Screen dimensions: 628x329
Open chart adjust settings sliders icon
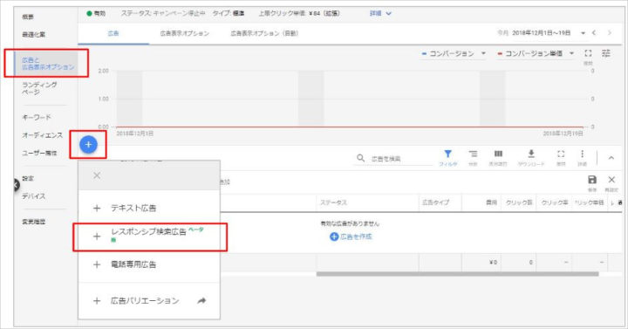click(x=606, y=53)
